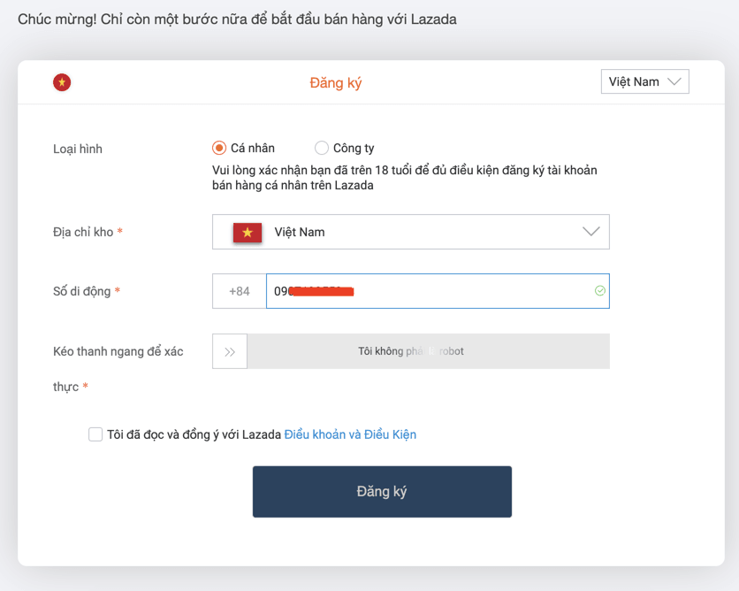Click the Cá nhân option label

point(253,148)
